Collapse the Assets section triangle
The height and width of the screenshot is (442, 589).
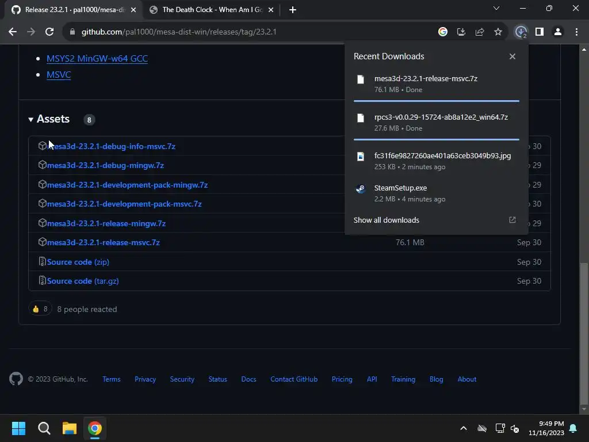pos(31,120)
